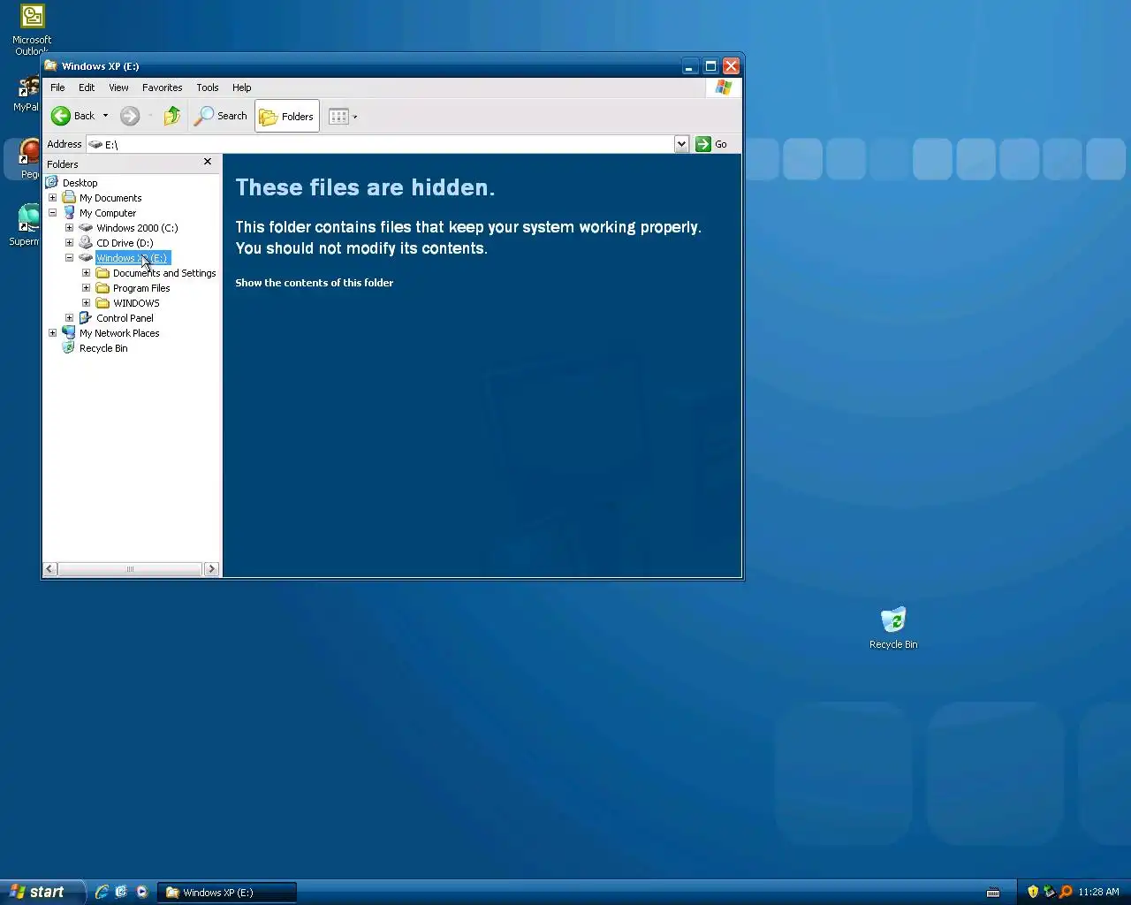Click the Windows 2000 (C:) drive icon

tap(86, 228)
